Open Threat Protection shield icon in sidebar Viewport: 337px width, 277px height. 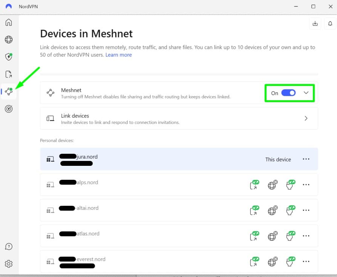[9, 57]
